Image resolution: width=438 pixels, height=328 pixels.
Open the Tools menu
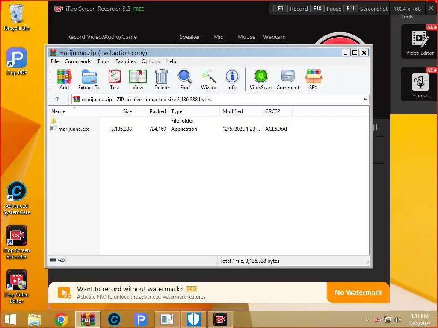tap(104, 61)
